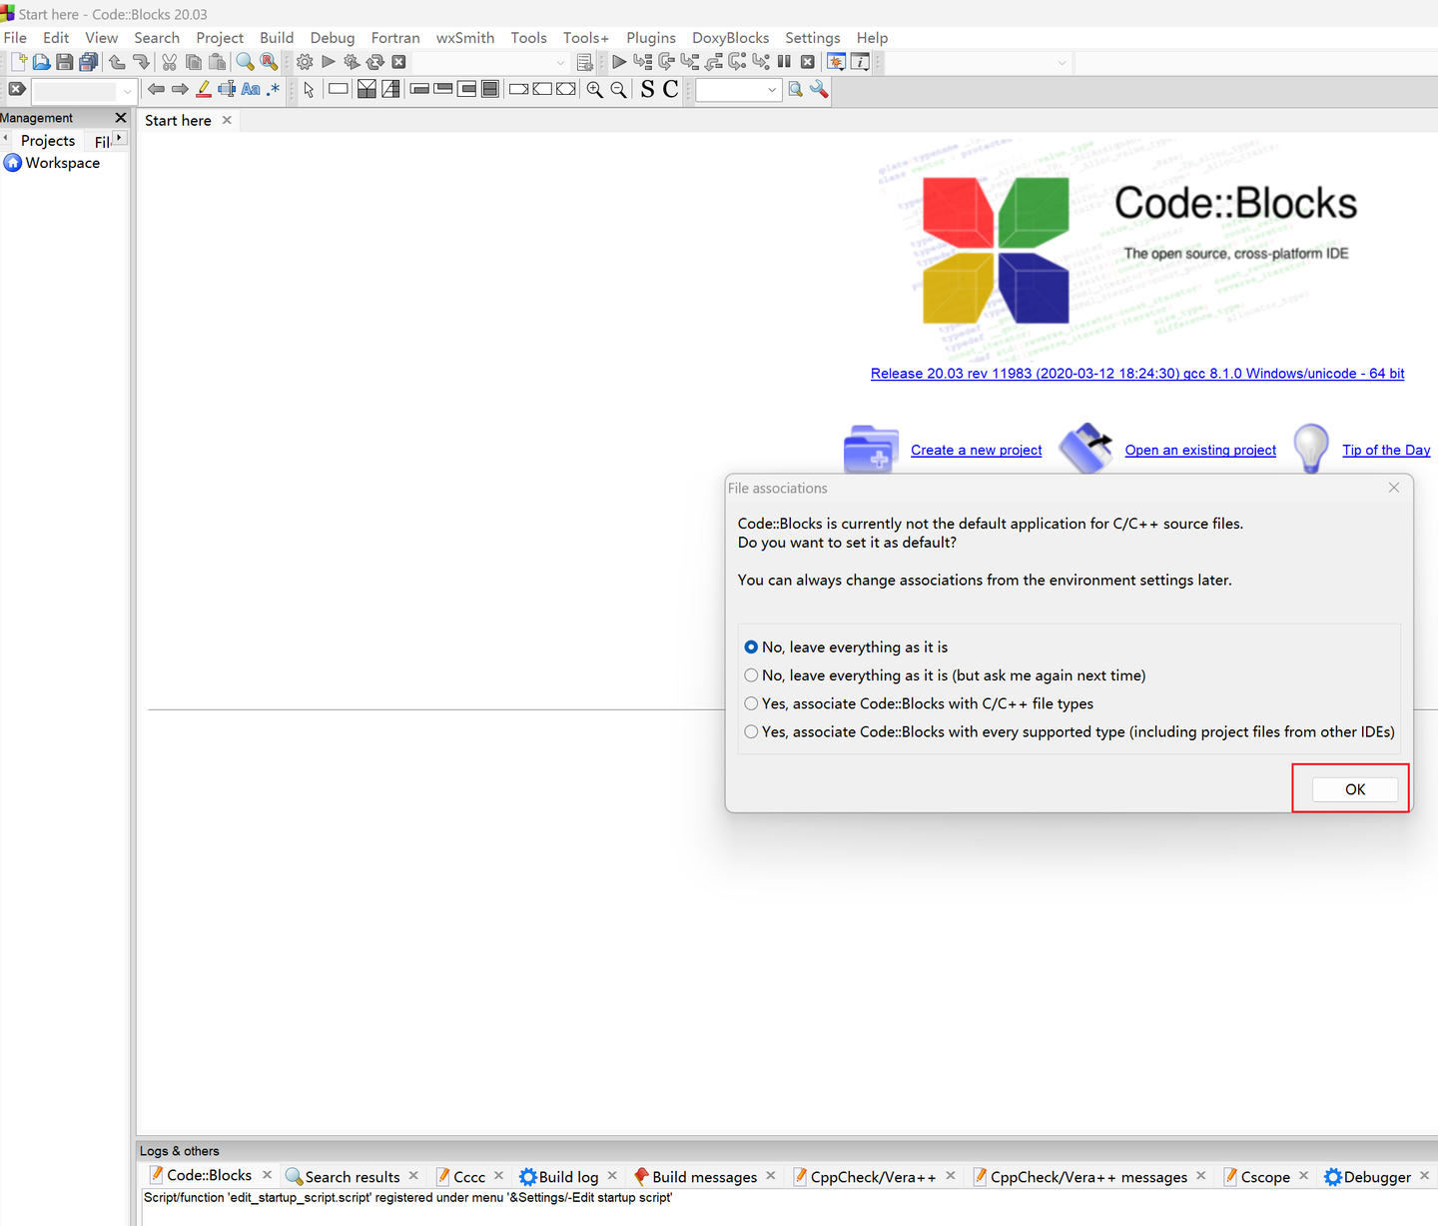This screenshot has height=1226, width=1438.
Task: Open the build target dropdown on the toolbar
Action: pos(559,61)
